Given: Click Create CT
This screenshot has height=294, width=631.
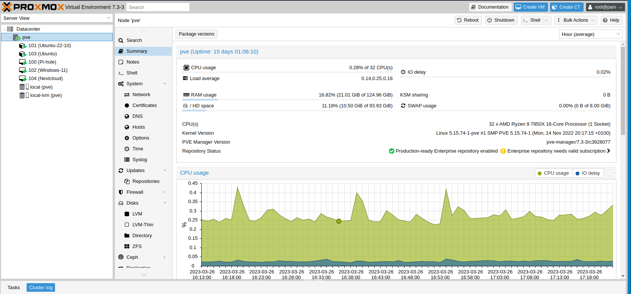Looking at the screenshot, I should click(x=567, y=7).
